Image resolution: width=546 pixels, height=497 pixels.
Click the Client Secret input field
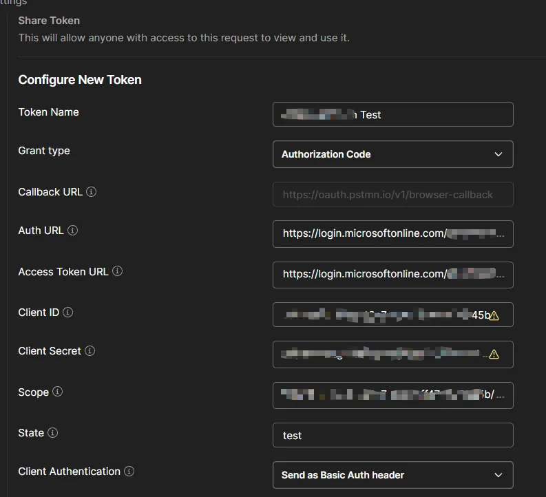coord(392,355)
